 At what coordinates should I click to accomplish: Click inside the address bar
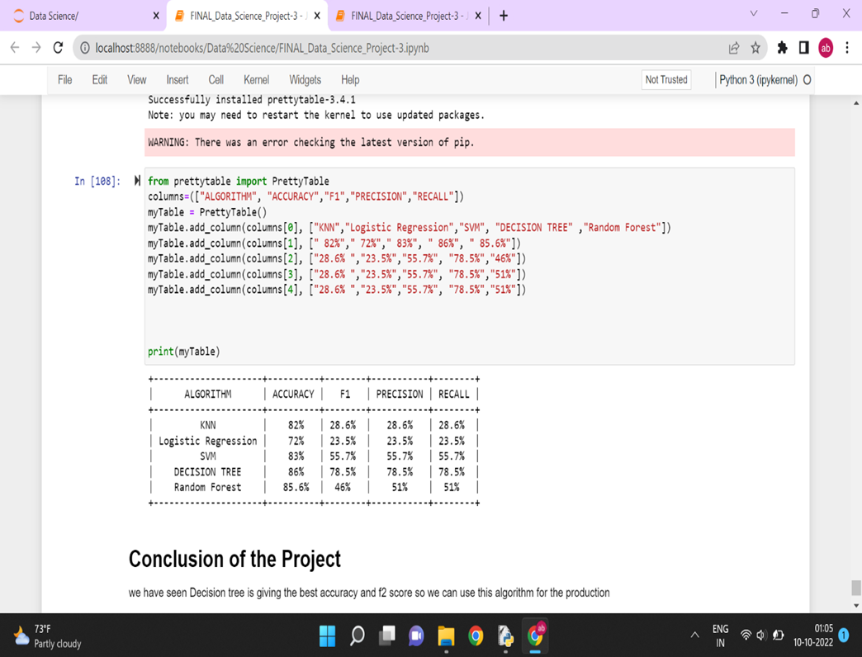point(330,47)
